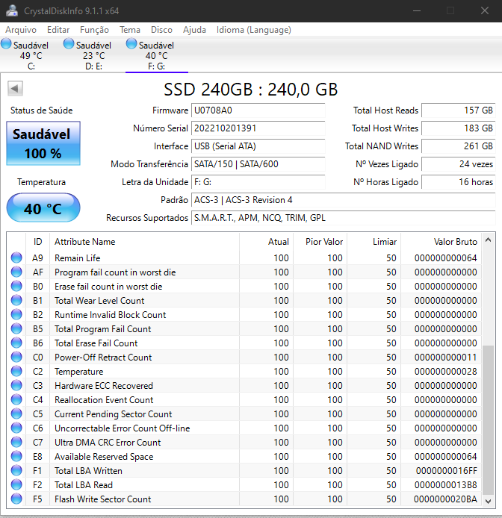Click the power-on count value 24 vezes
This screenshot has height=518, width=502.
coord(459,164)
